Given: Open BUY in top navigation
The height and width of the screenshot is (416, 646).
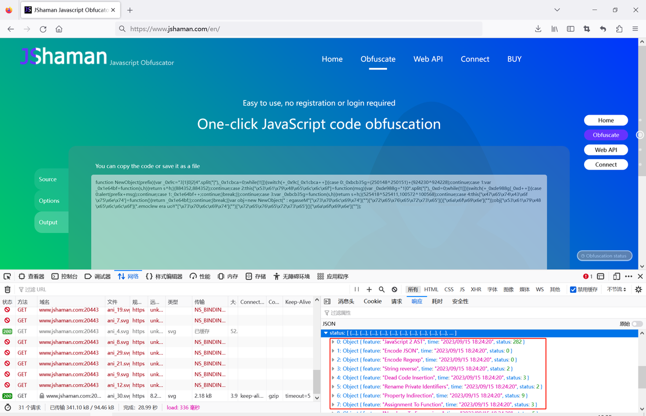Looking at the screenshot, I should pos(514,59).
